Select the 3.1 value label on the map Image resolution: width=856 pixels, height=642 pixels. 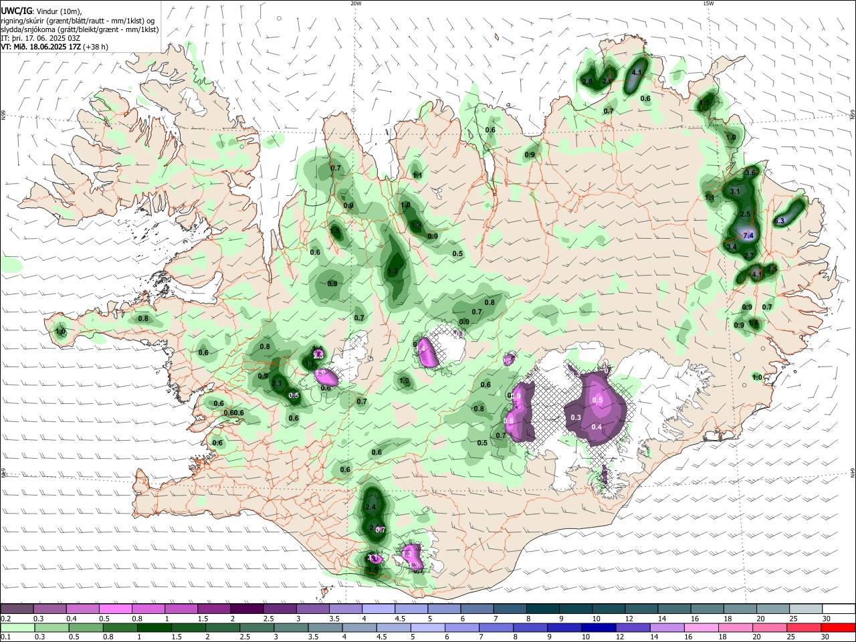coord(735,191)
